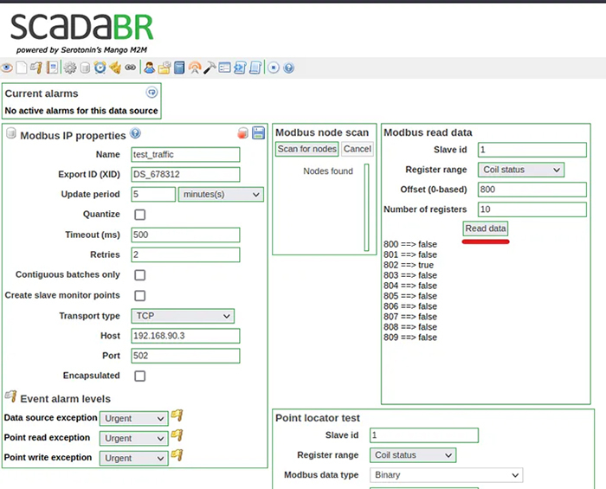Expand the Update period minutes dropdown

tap(220, 195)
